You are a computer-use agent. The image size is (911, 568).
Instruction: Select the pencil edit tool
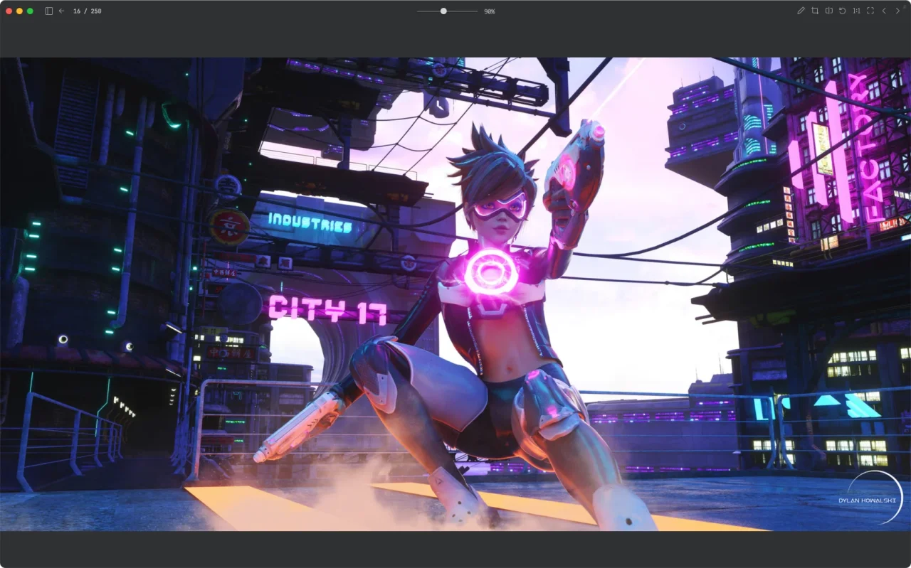click(801, 11)
